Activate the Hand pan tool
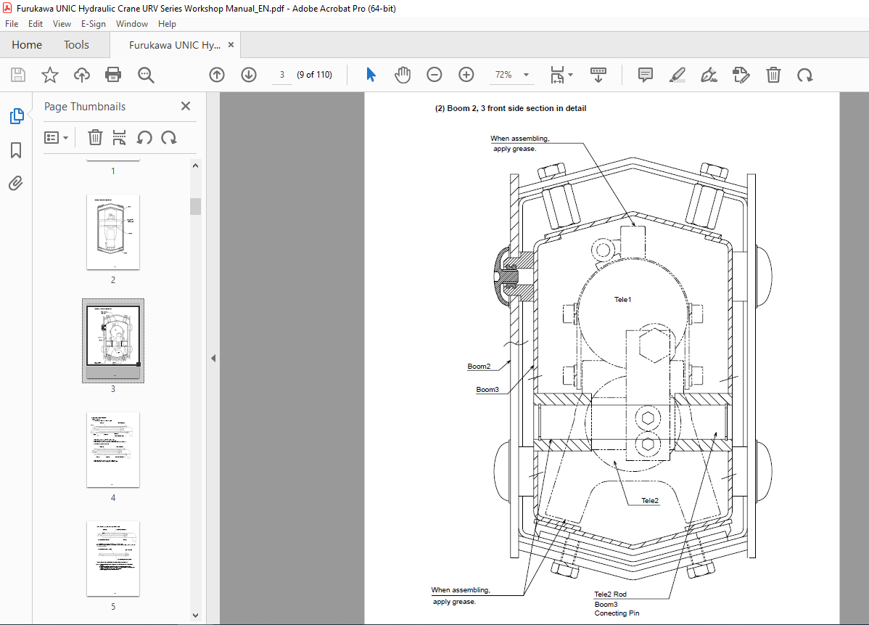 [403, 75]
